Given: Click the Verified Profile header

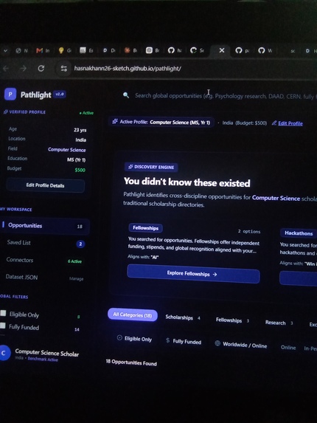Looking at the screenshot, I should [x=24, y=111].
